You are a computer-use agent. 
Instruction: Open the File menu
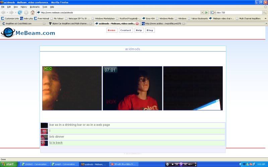(3, 7)
